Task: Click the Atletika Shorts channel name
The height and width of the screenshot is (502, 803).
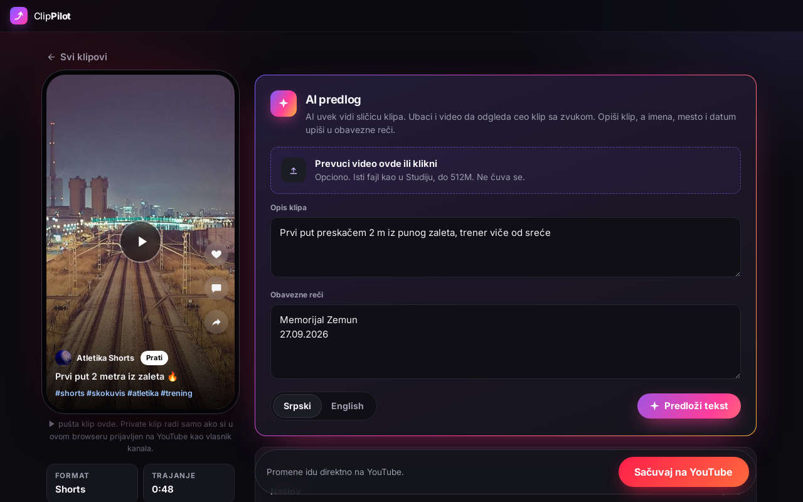Action: [x=105, y=358]
